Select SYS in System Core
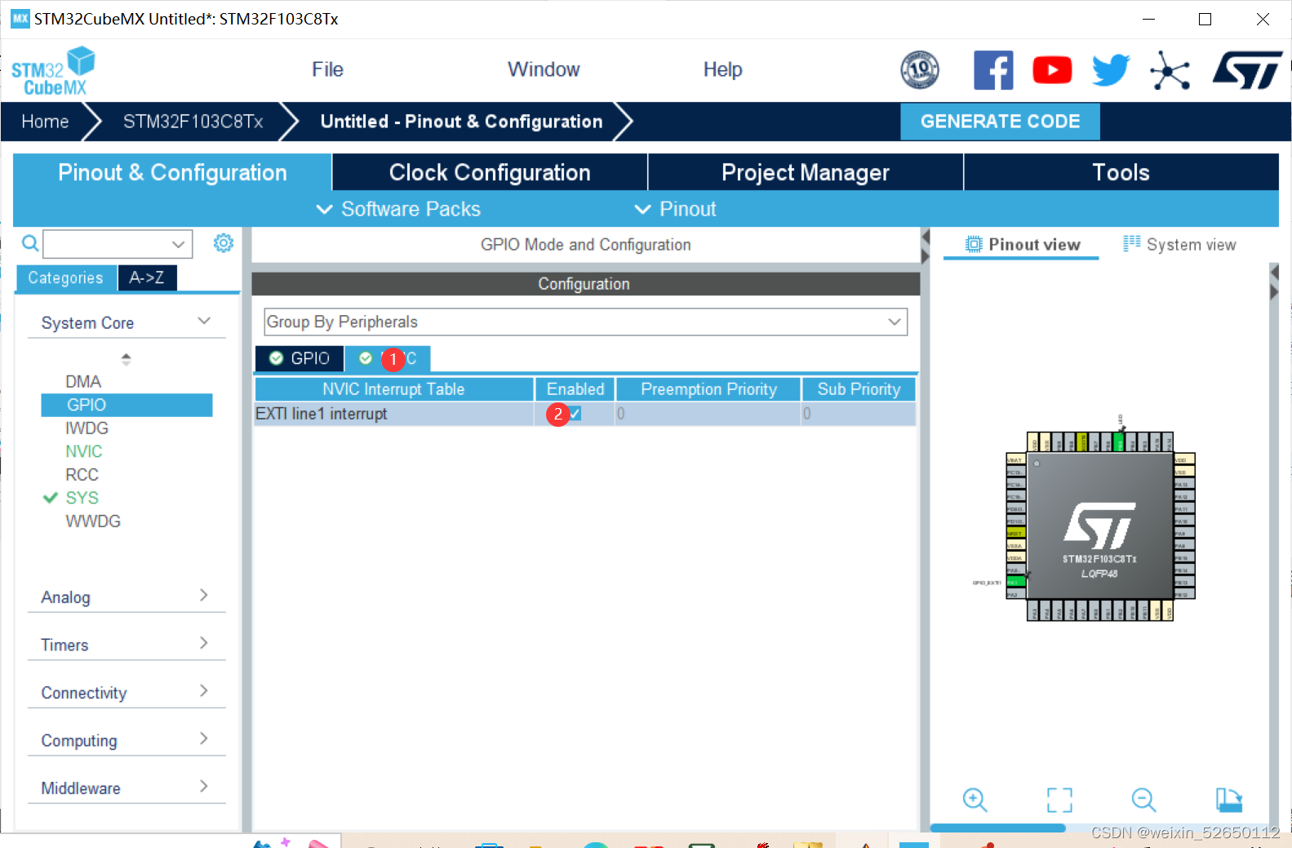This screenshot has height=848, width=1292. [82, 498]
